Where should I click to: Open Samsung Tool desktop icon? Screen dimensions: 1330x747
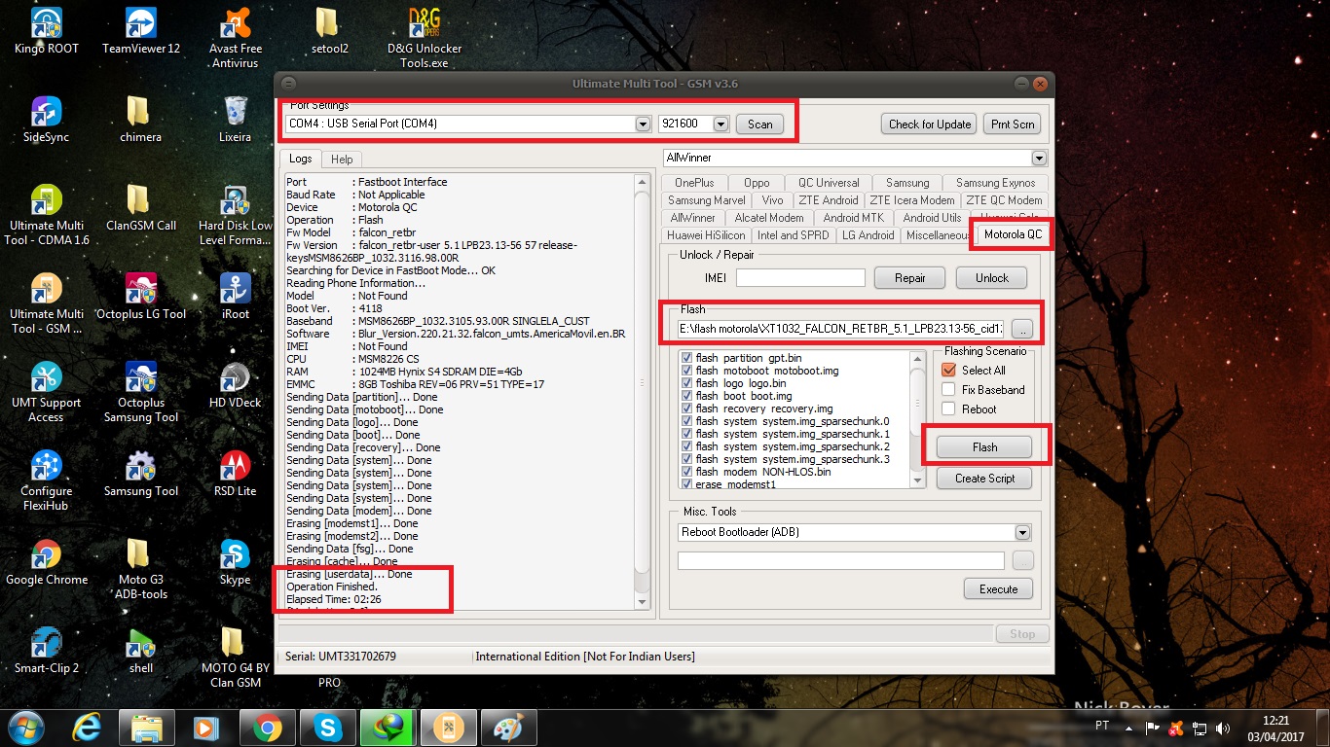coord(141,474)
